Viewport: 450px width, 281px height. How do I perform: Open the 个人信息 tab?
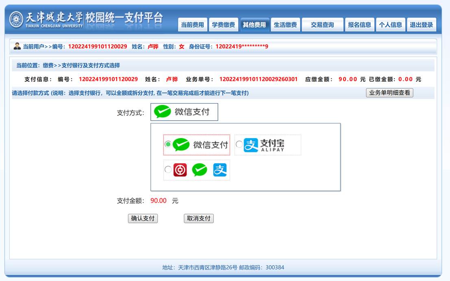390,25
